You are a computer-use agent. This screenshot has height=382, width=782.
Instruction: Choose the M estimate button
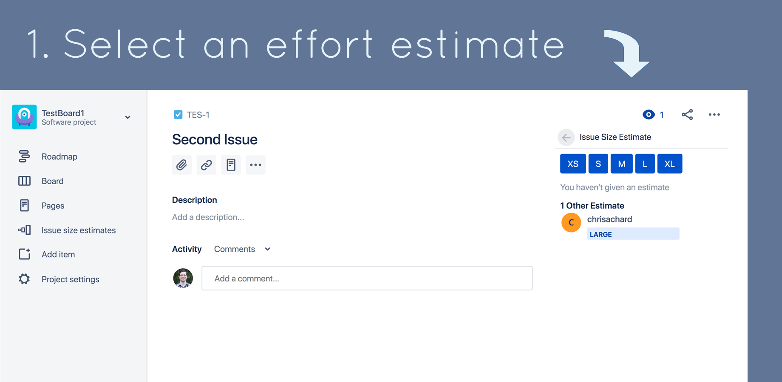(x=622, y=164)
